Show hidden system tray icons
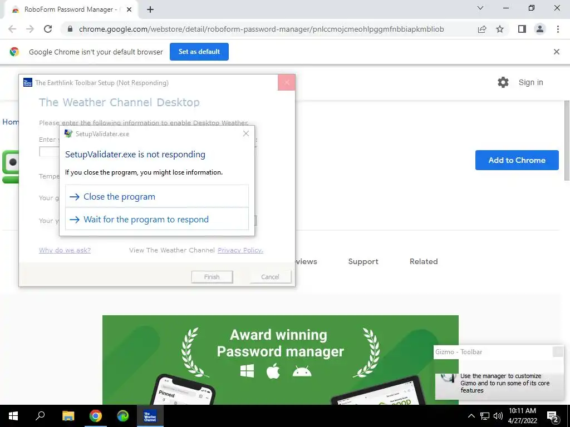The width and height of the screenshot is (570, 427). [471, 416]
